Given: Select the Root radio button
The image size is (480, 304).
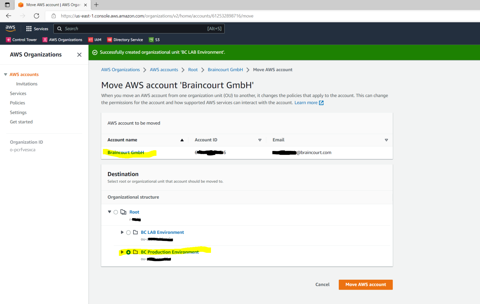Looking at the screenshot, I should [116, 212].
